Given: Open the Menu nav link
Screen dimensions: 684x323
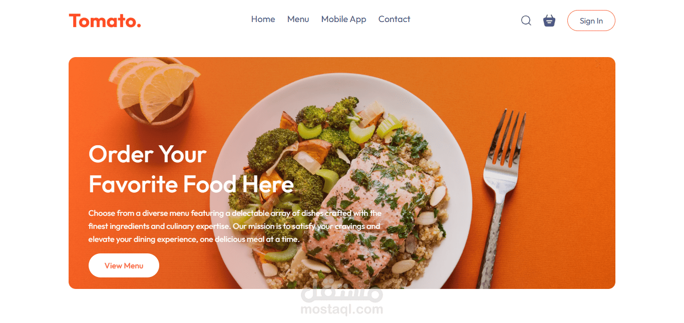Looking at the screenshot, I should click(298, 19).
